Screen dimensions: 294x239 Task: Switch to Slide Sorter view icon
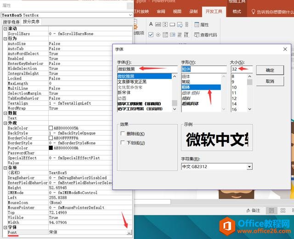(x=283, y=211)
